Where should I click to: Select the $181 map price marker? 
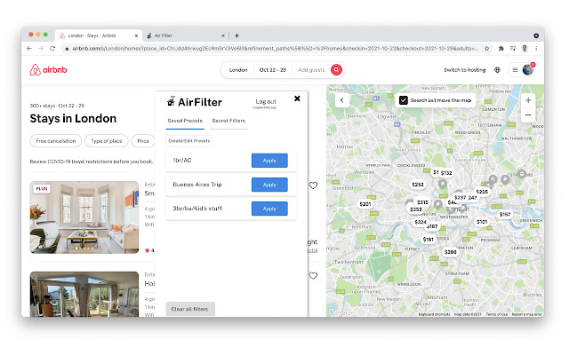[x=429, y=239]
